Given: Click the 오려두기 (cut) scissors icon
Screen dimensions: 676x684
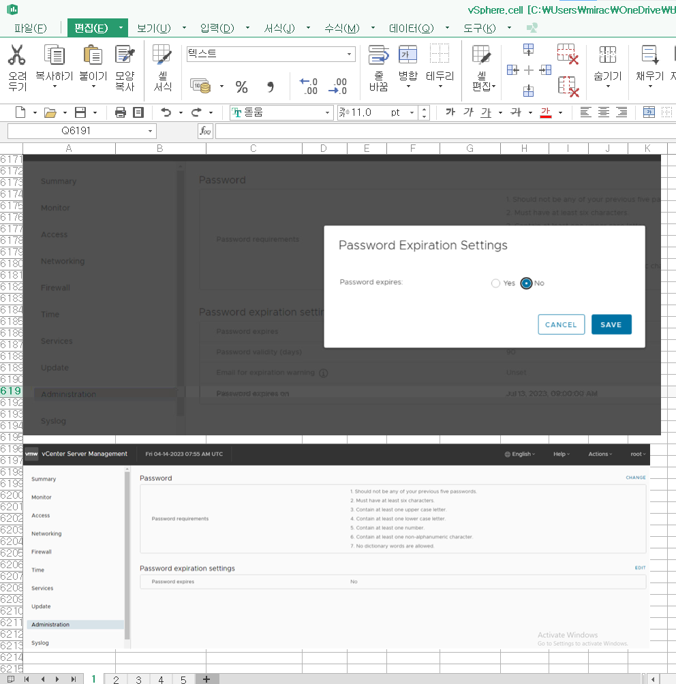Looking at the screenshot, I should (x=16, y=55).
